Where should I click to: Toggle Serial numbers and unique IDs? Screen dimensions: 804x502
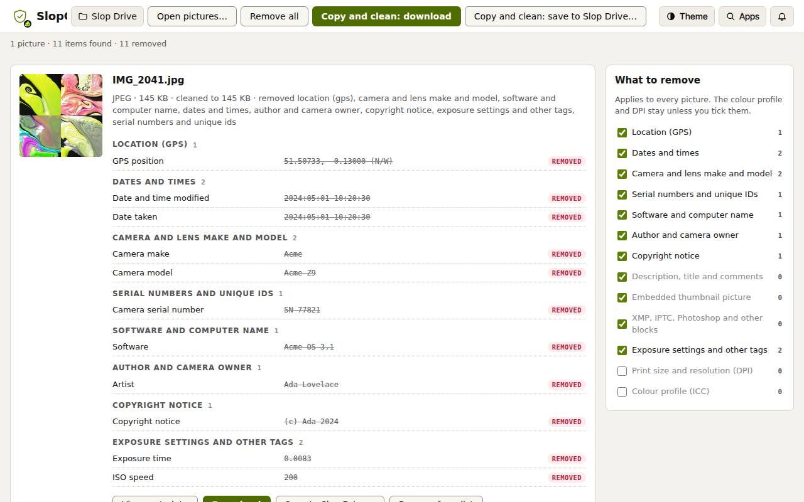pyautogui.click(x=622, y=195)
